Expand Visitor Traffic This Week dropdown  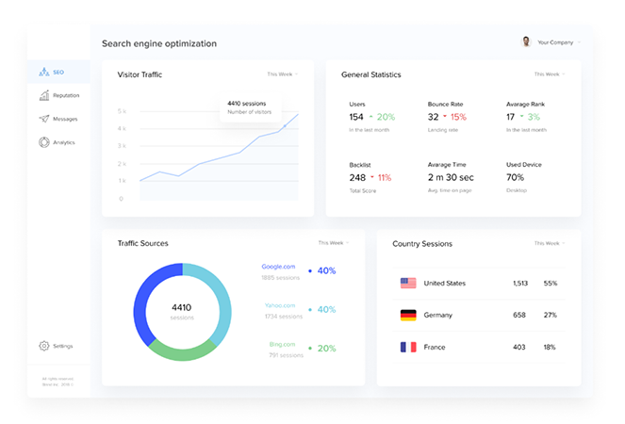282,73
